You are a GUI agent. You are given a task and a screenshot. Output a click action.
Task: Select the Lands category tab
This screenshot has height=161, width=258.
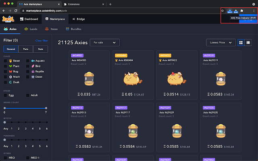[31, 29]
